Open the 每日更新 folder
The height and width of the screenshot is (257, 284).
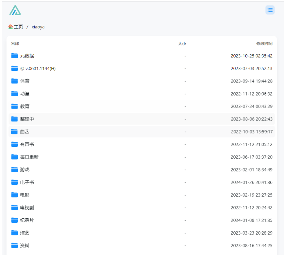pos(29,157)
